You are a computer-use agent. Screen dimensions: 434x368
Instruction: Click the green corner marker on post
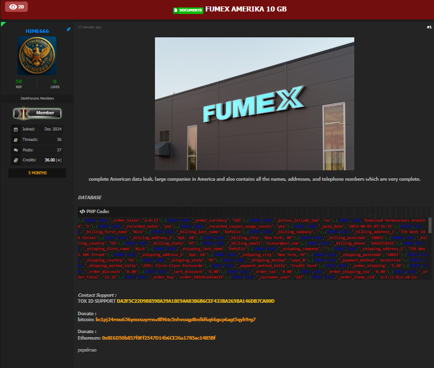3,24
